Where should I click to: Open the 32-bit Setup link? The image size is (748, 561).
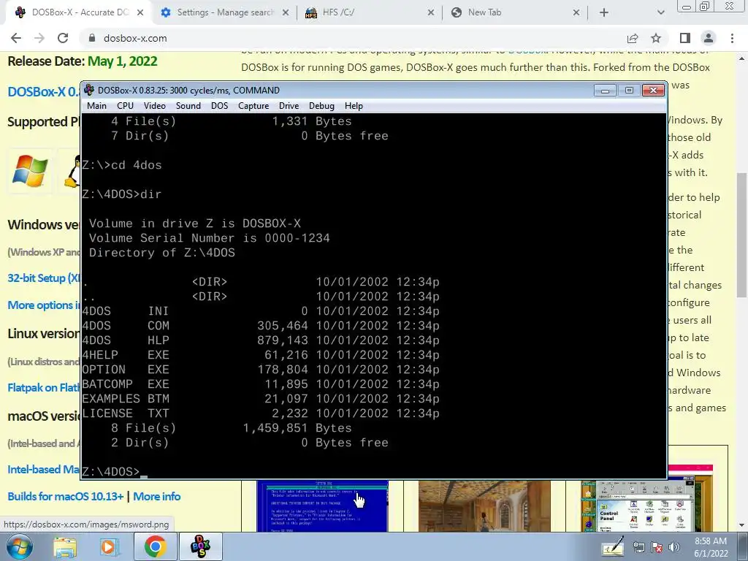pos(43,278)
